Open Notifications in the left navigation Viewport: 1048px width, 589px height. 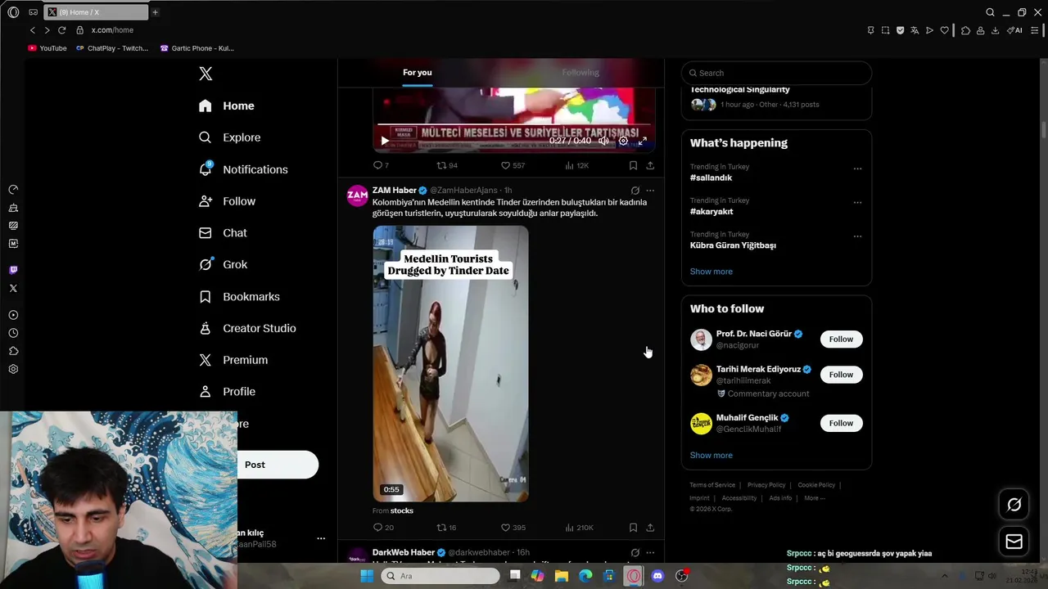243,169
